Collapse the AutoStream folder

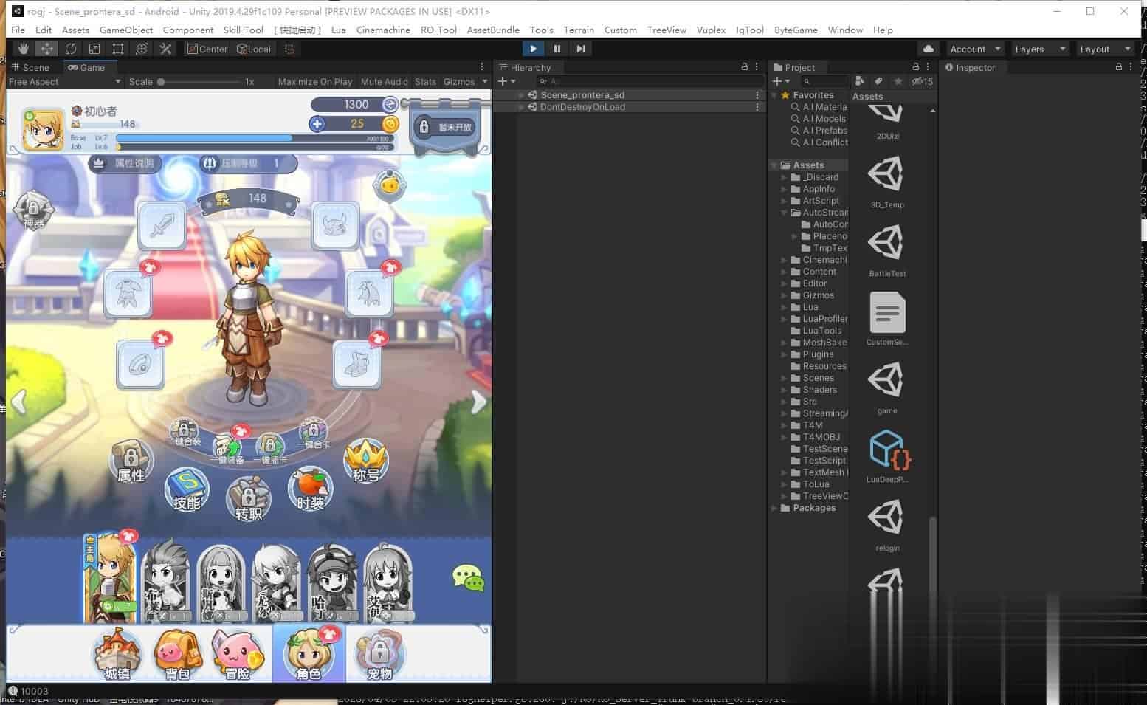[785, 213]
